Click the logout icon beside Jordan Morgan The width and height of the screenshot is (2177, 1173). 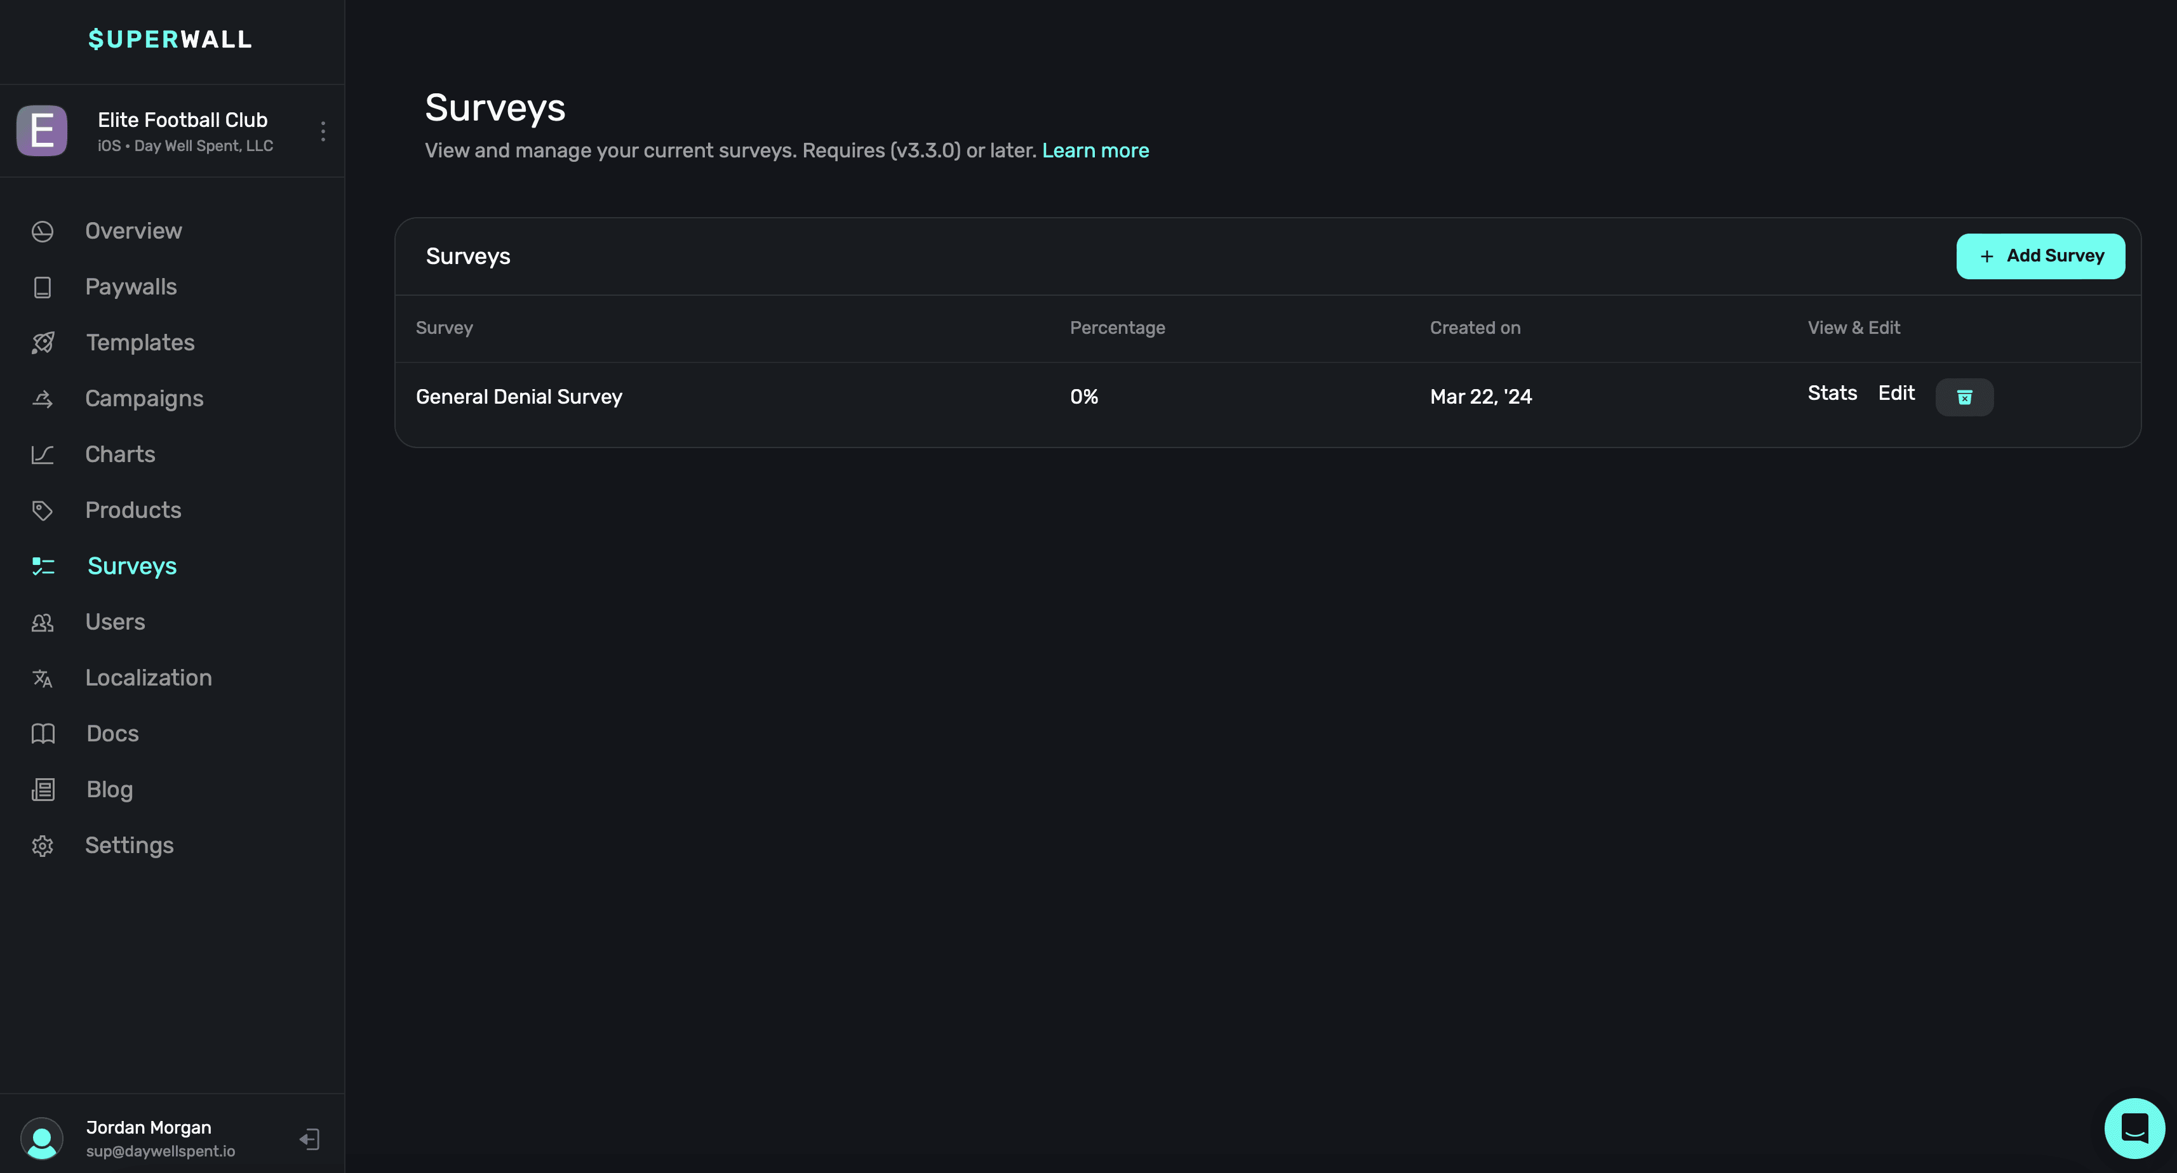point(309,1138)
